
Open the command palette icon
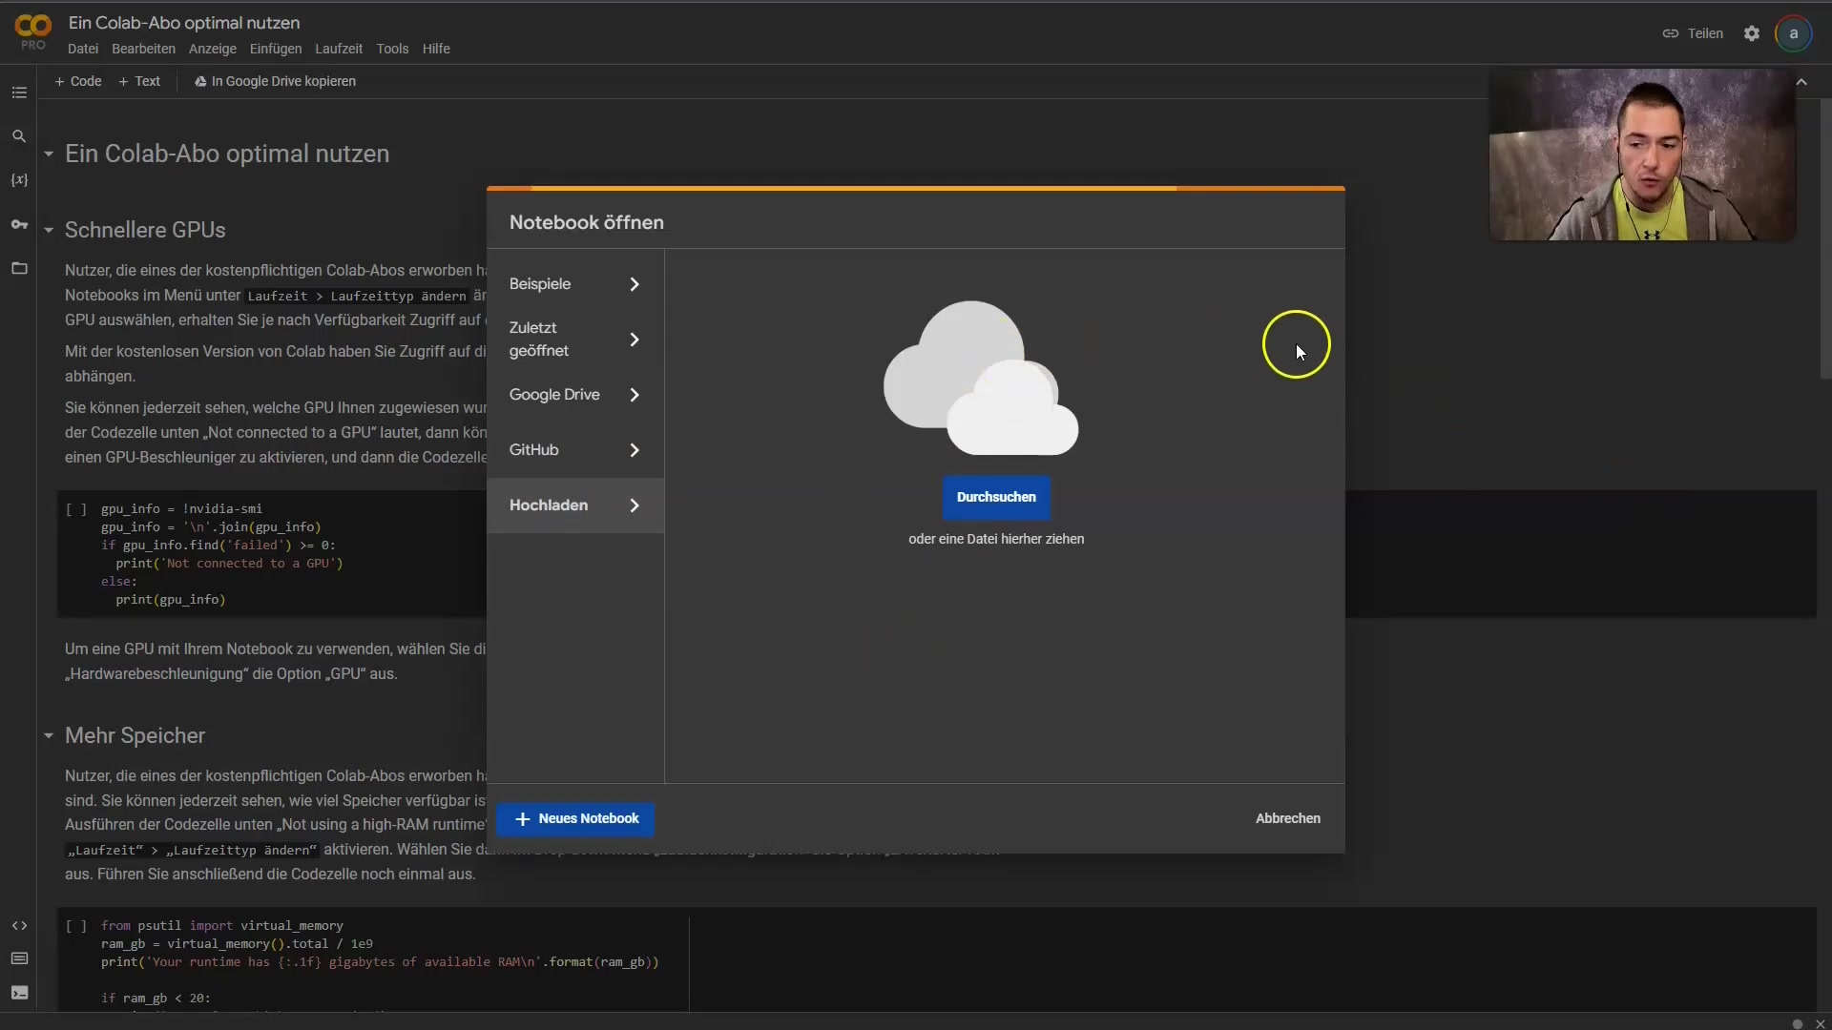pyautogui.click(x=19, y=958)
